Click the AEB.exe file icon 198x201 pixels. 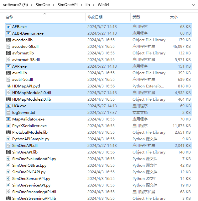[x=8, y=27]
